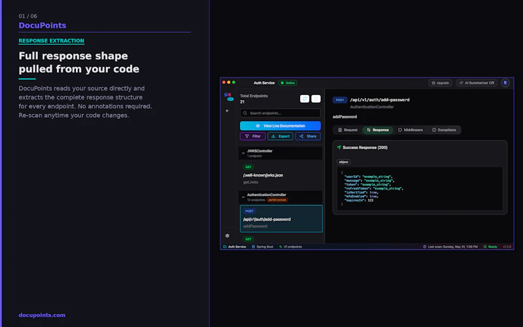Click the object type badge

point(344,162)
